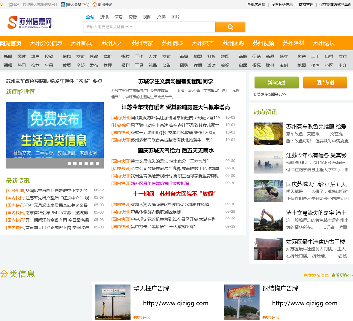Open 苏州团购 navigation item
The image size is (353, 321).
(x=233, y=43)
